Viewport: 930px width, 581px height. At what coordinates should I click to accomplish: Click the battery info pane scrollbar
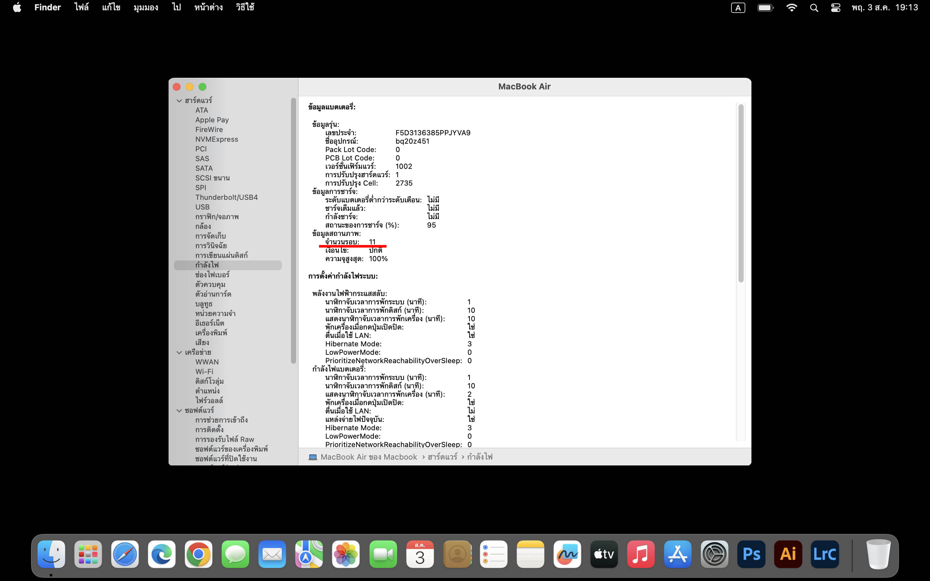740,193
